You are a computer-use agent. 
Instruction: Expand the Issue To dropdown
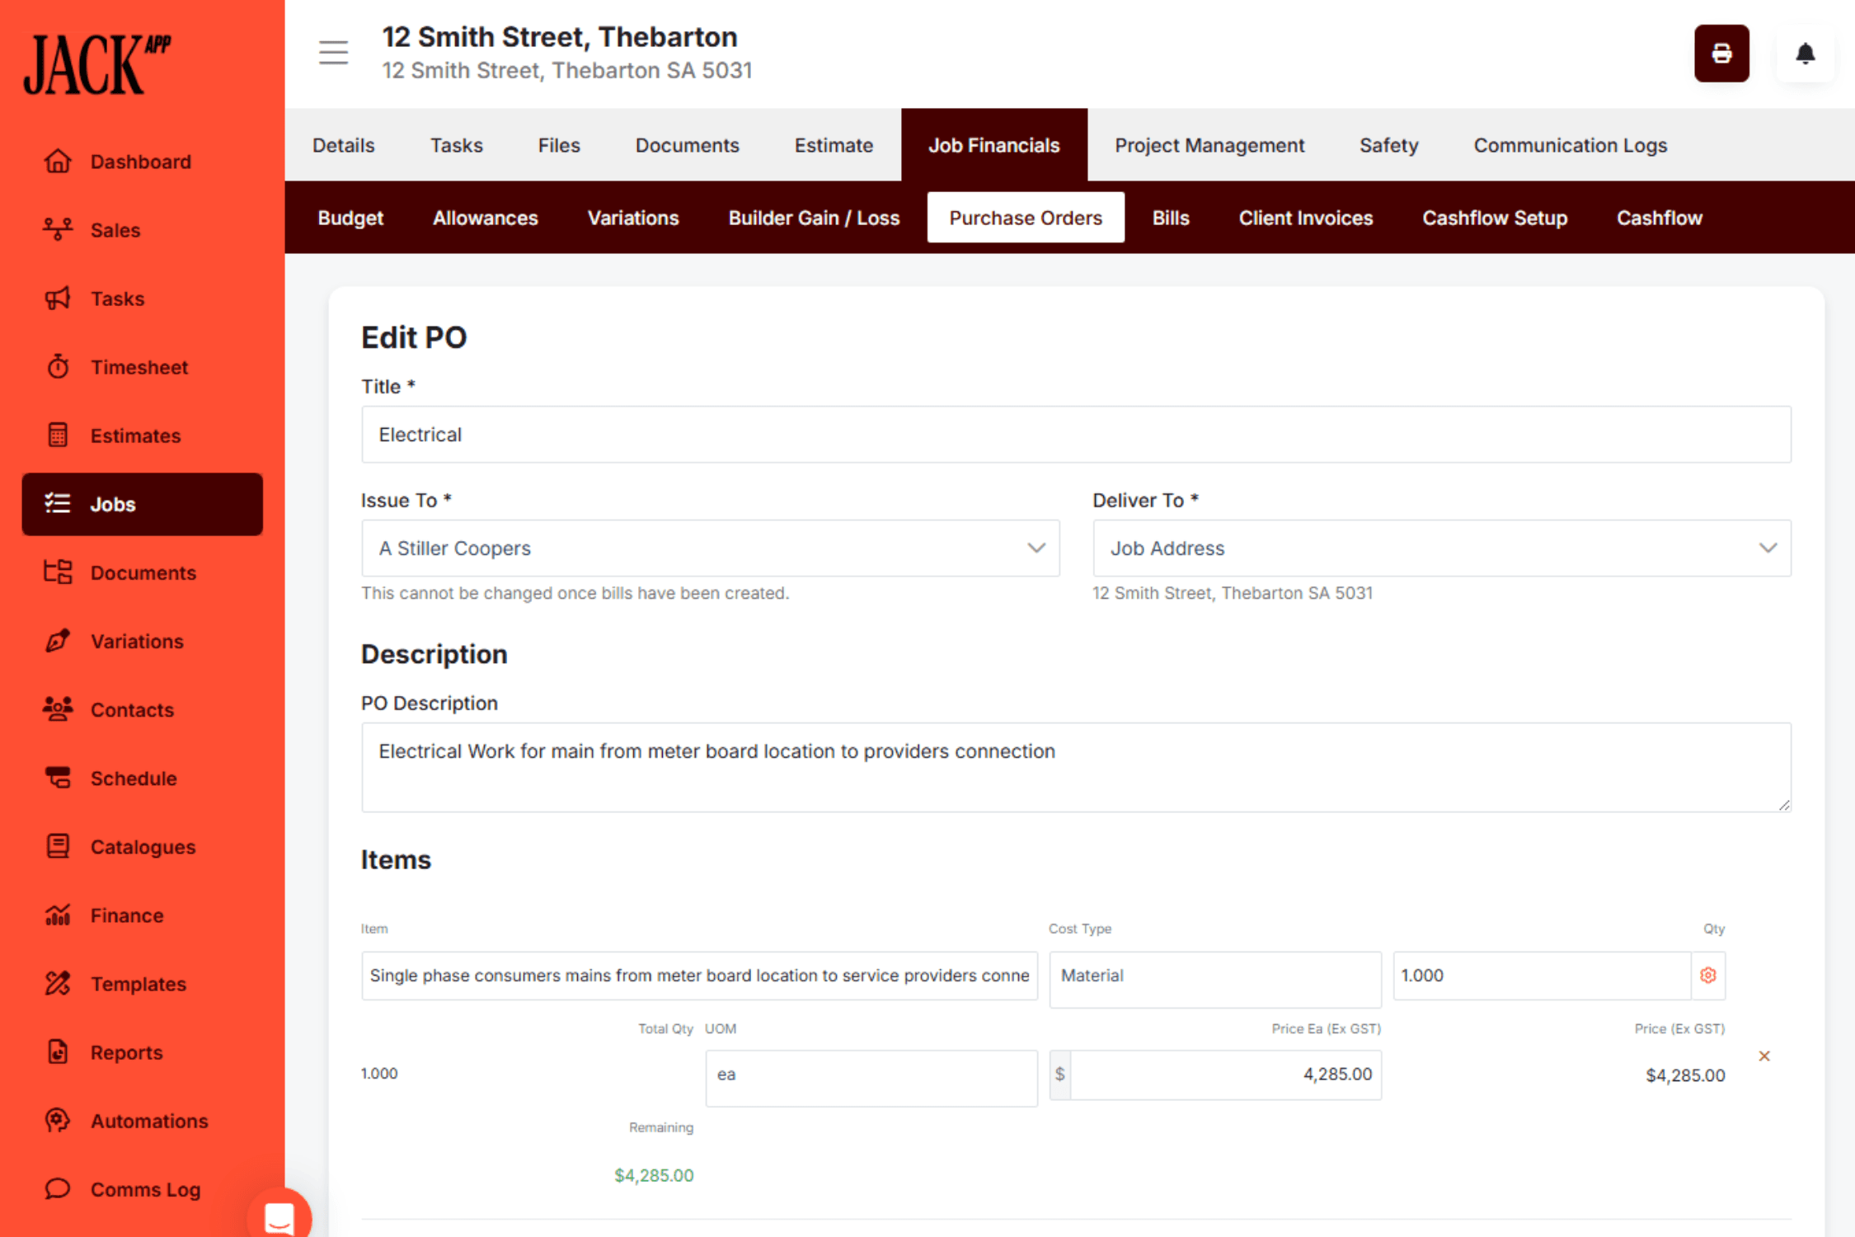(710, 548)
